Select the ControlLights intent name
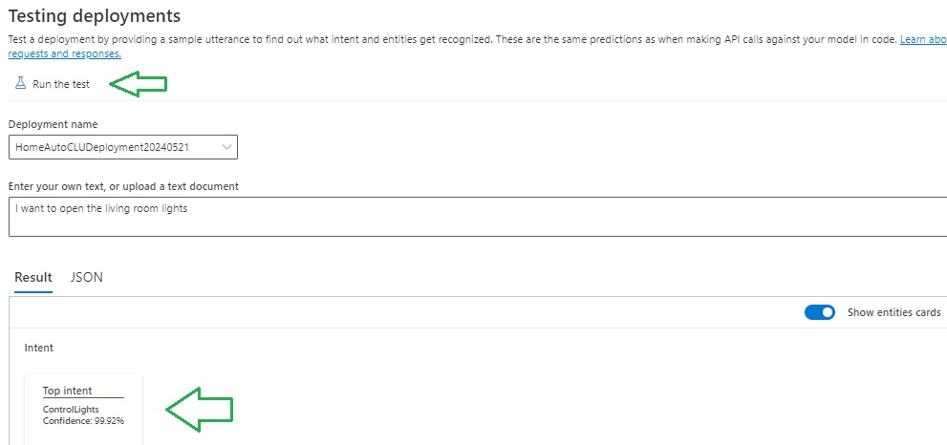947x445 pixels. click(x=71, y=409)
